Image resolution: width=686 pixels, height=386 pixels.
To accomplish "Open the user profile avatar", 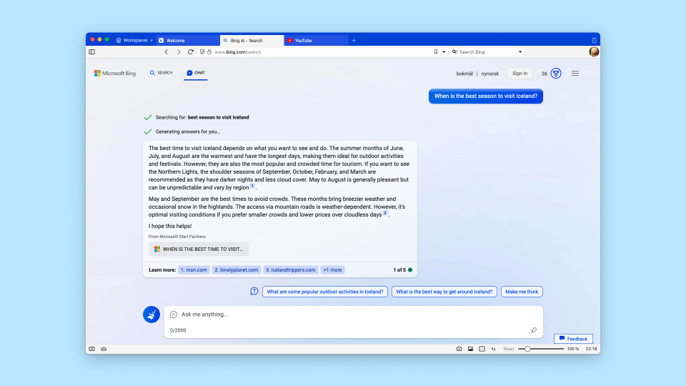I will [x=594, y=51].
